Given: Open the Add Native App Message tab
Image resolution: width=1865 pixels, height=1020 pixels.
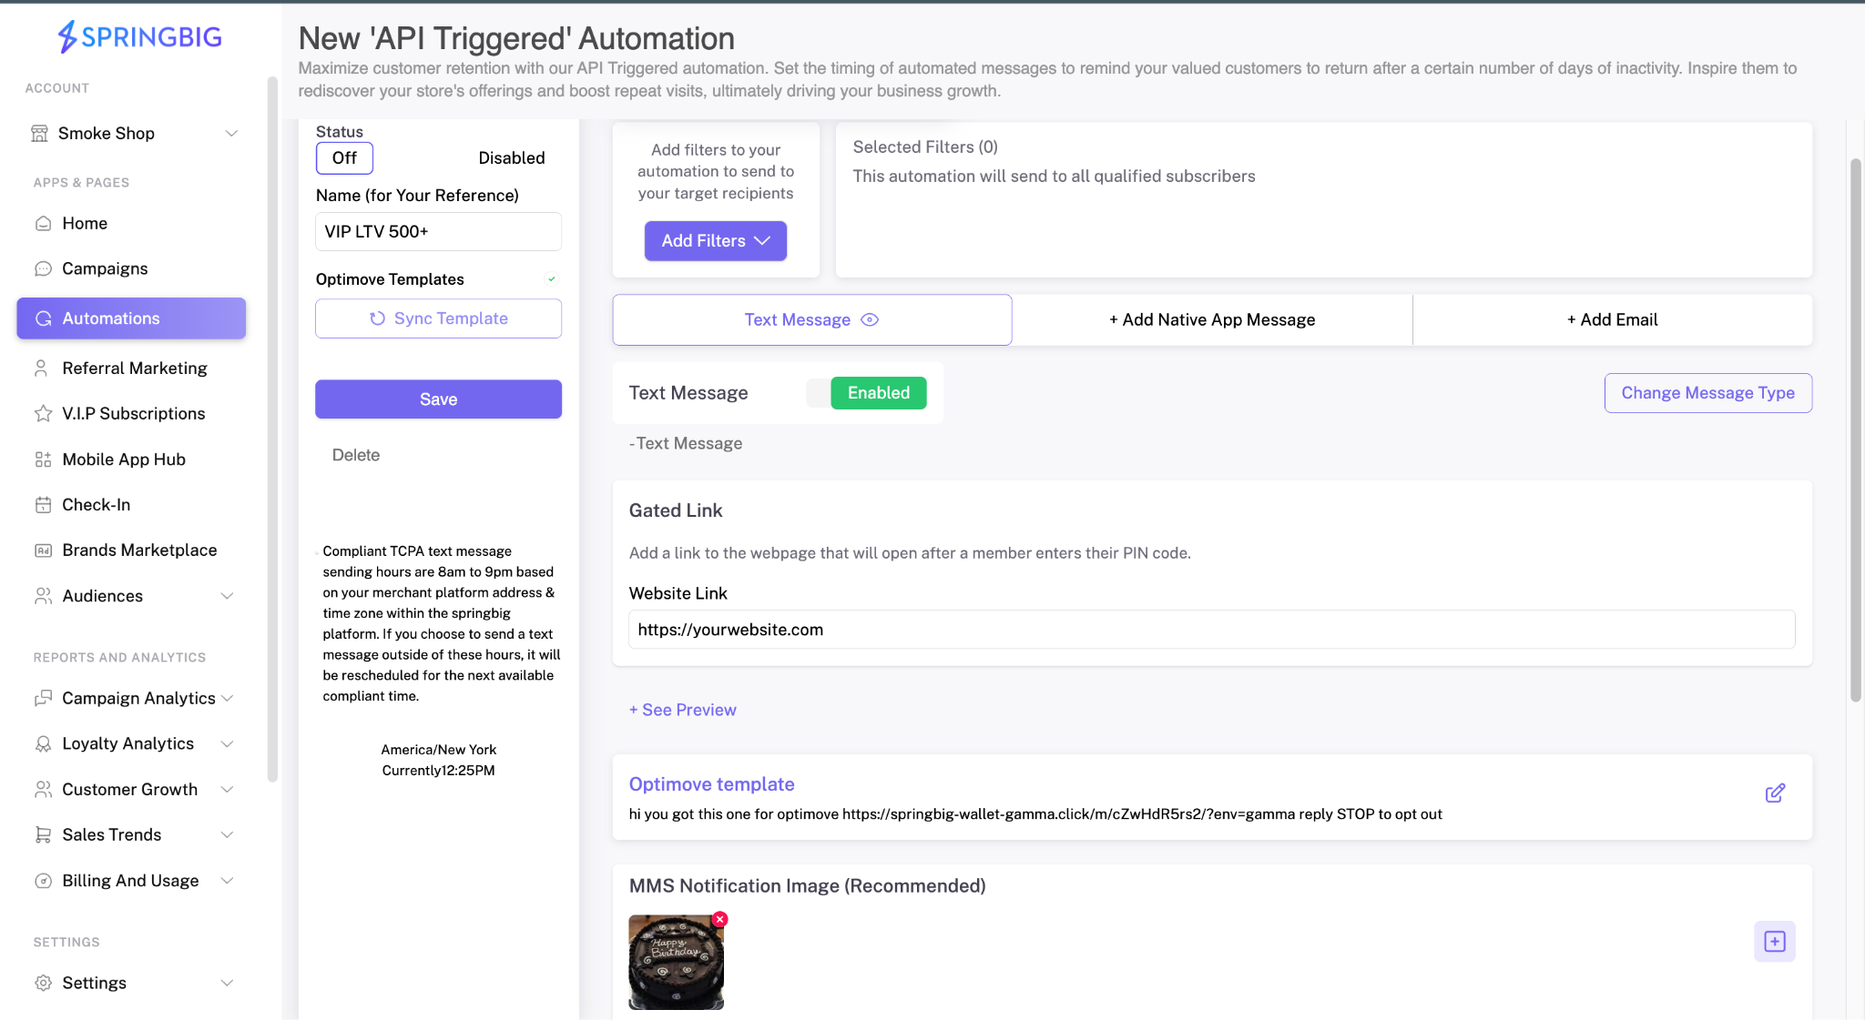Looking at the screenshot, I should 1212,320.
